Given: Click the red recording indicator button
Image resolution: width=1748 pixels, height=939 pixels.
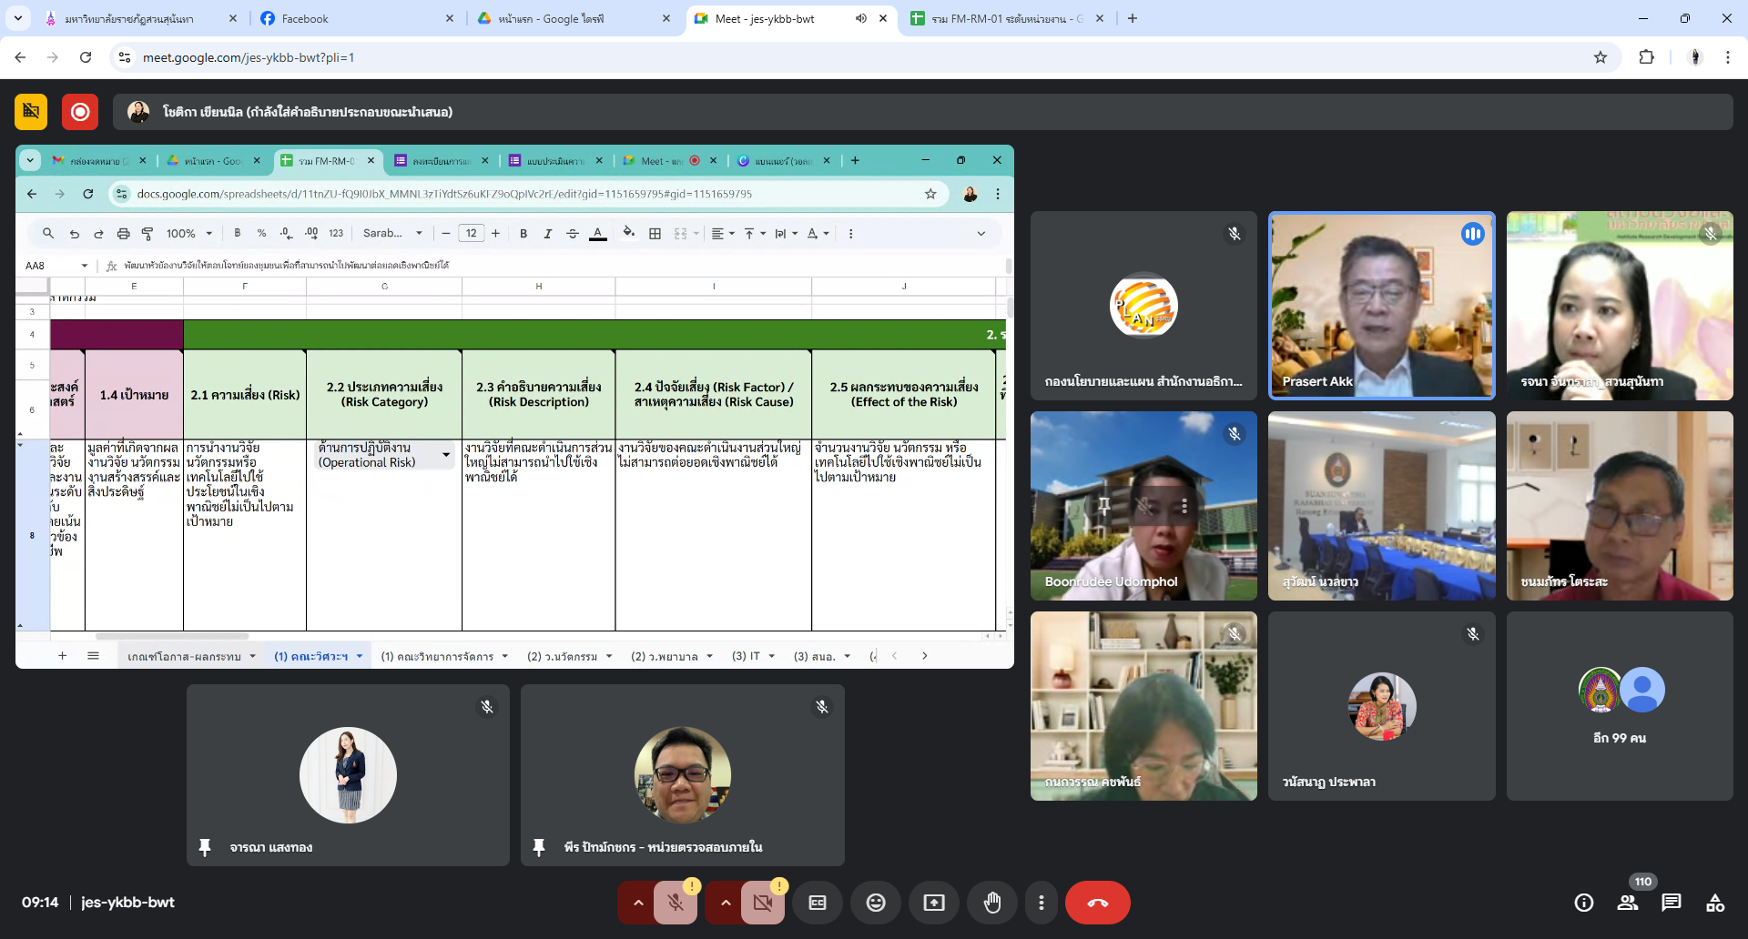Looking at the screenshot, I should coord(80,112).
